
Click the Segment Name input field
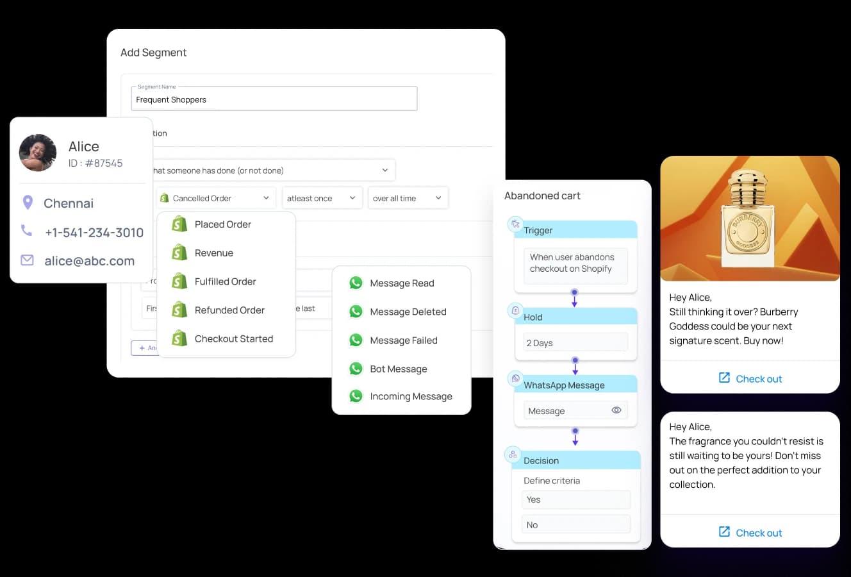pyautogui.click(x=274, y=99)
